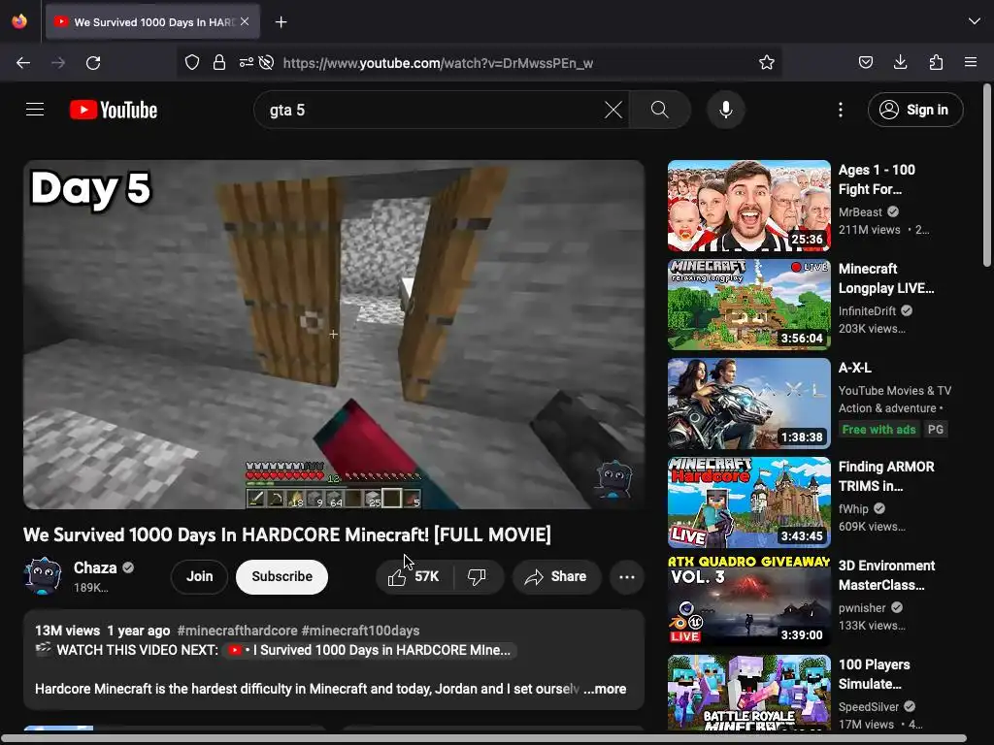Join Chaza channel membership
994x745 pixels.
(199, 576)
